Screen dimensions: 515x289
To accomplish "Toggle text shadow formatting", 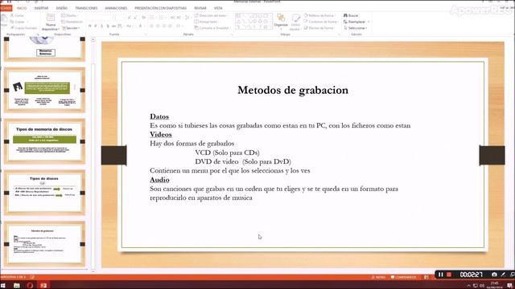I will pyautogui.click(x=108, y=26).
